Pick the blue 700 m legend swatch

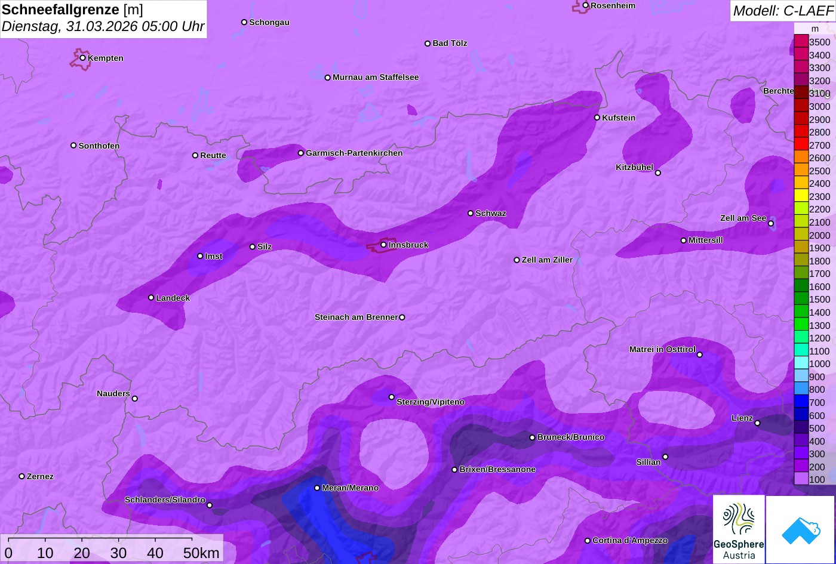(801, 403)
